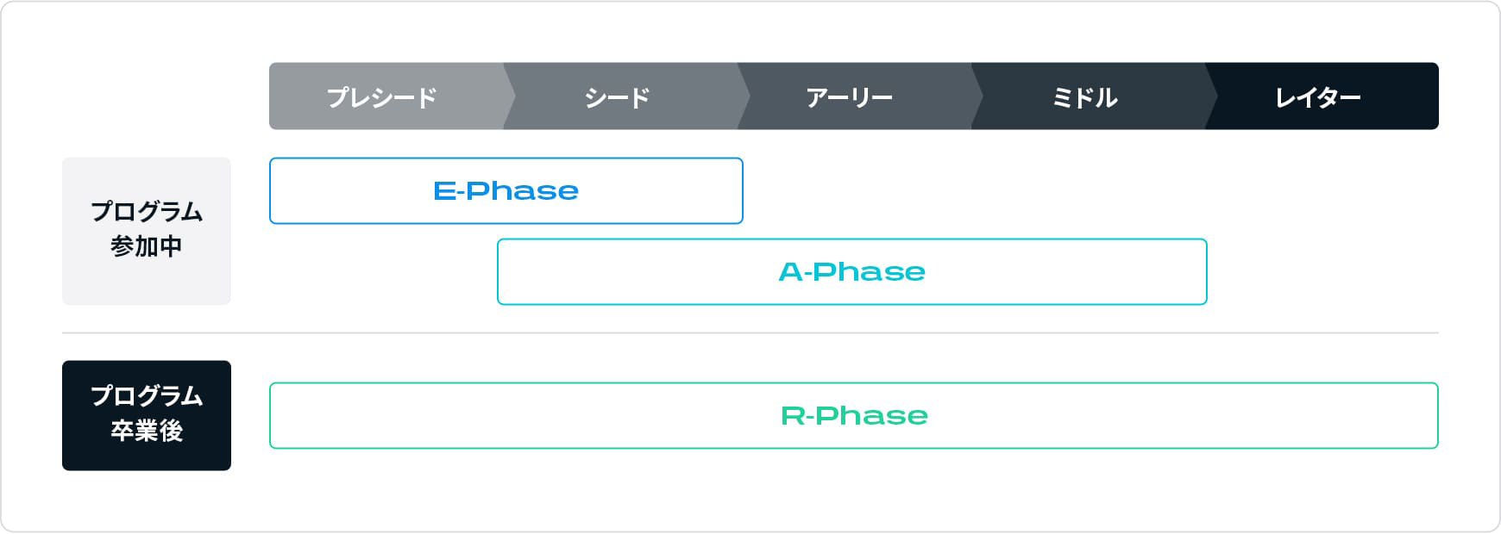Click the green R-Phase text

tap(854, 416)
